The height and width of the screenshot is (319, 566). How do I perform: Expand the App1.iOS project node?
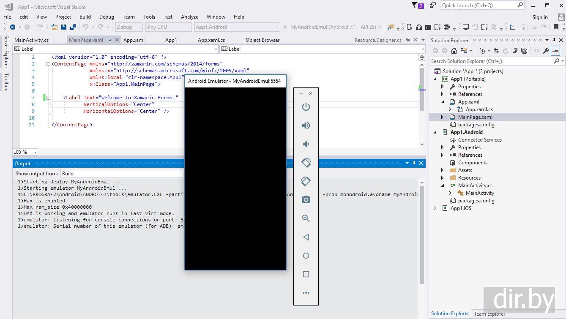435,208
